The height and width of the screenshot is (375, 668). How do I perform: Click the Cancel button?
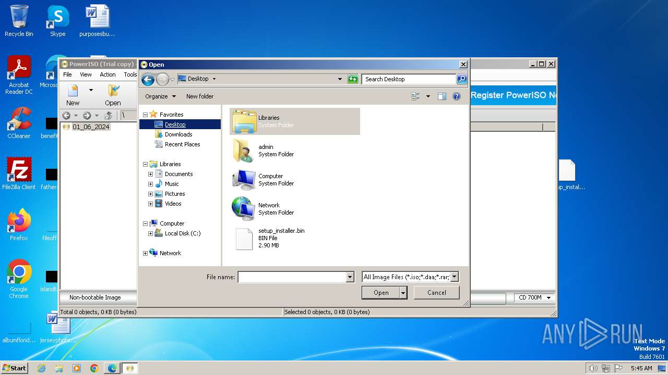(437, 293)
